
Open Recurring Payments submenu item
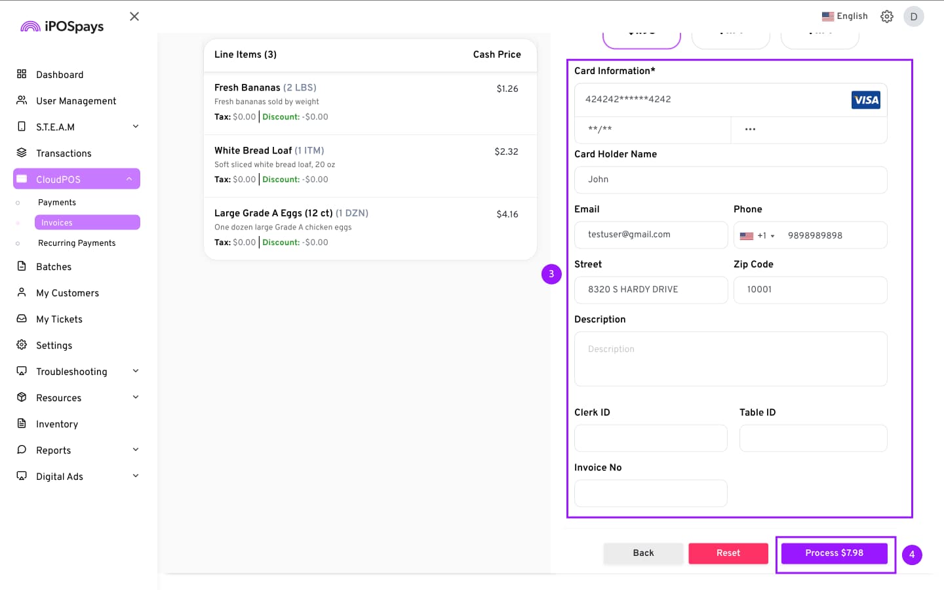tap(77, 243)
